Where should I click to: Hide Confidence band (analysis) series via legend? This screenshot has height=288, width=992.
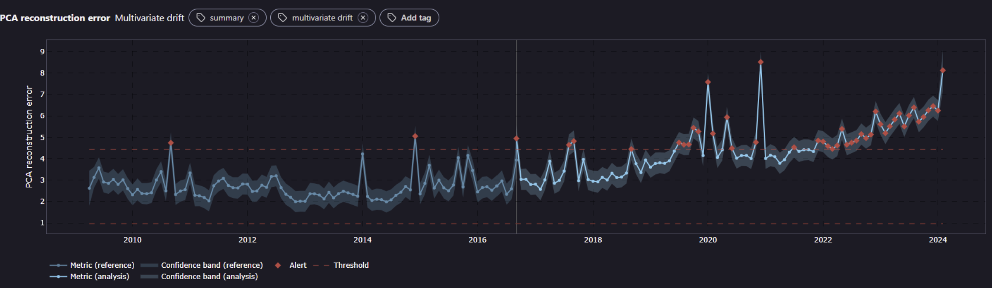pyautogui.click(x=209, y=277)
